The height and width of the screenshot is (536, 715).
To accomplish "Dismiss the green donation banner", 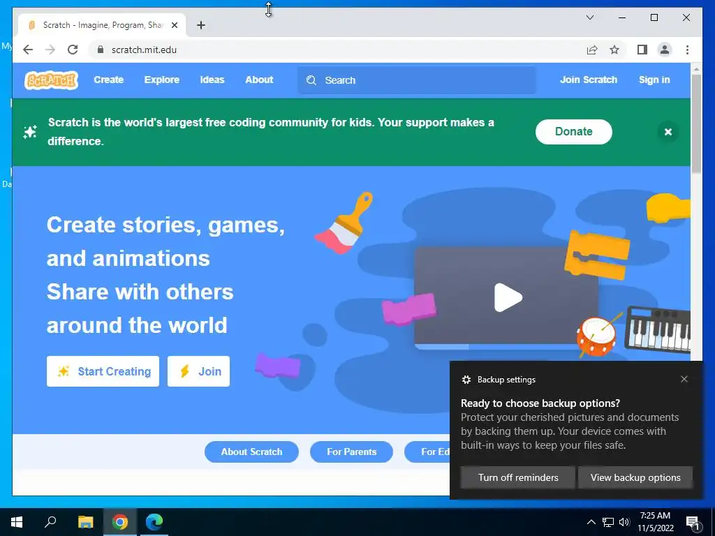I will [668, 132].
